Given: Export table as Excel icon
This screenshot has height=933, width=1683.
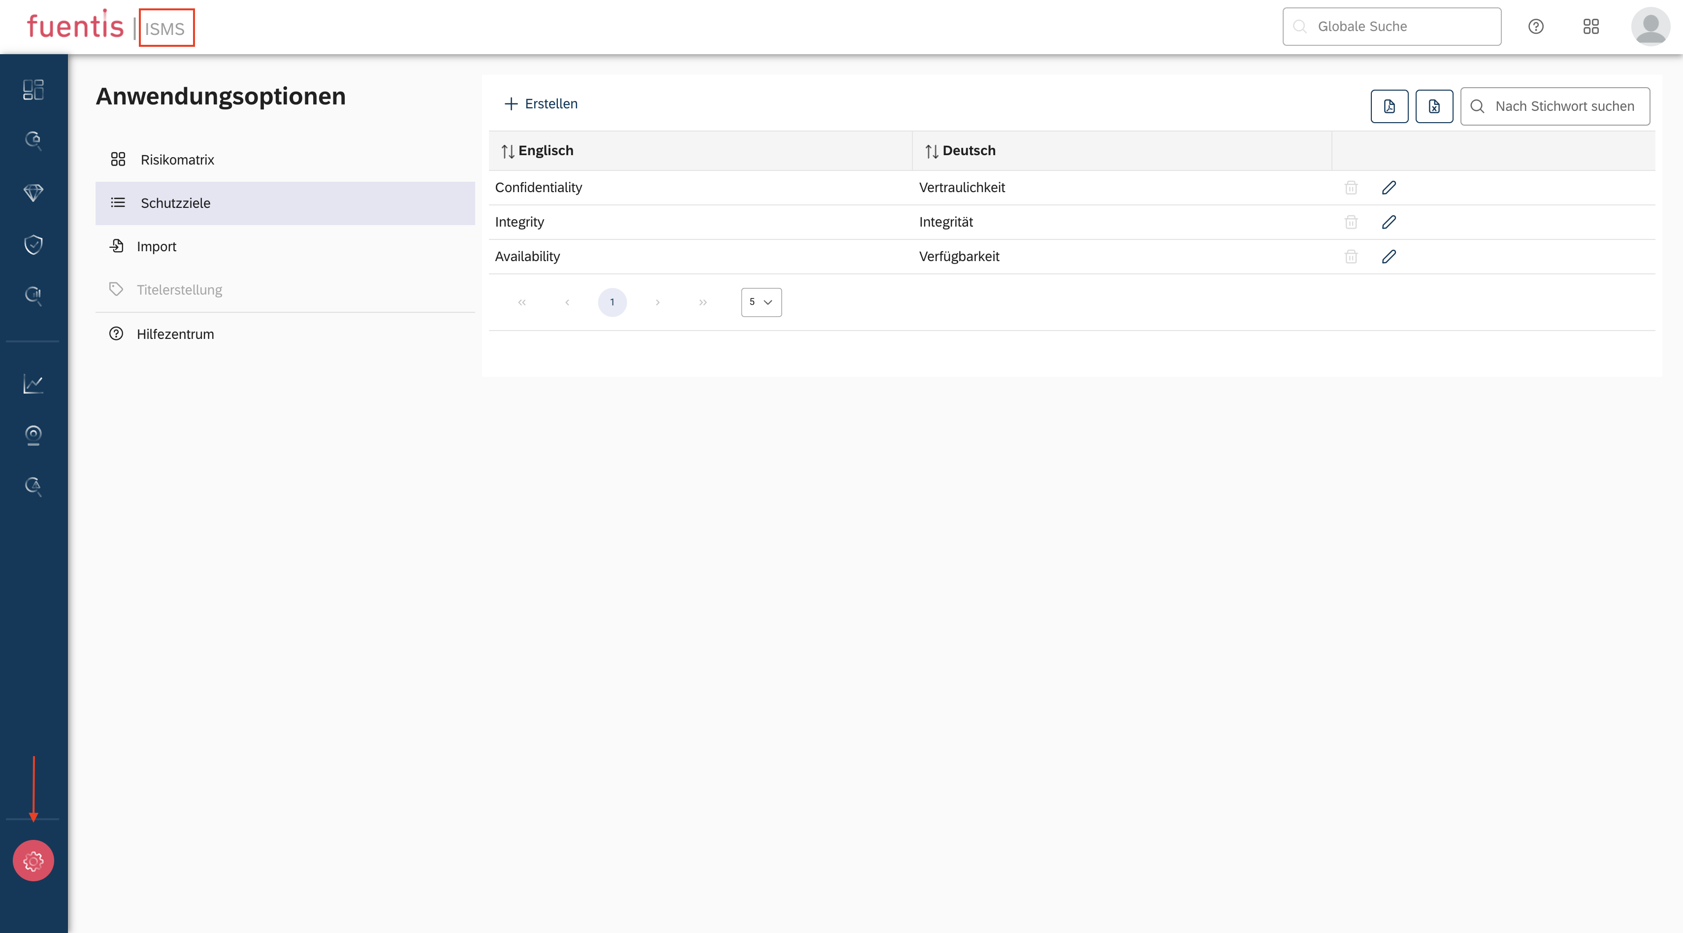Looking at the screenshot, I should (x=1433, y=106).
